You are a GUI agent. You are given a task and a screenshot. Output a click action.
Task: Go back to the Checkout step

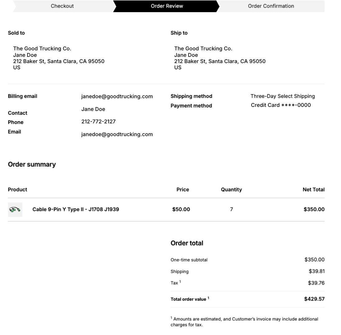[62, 6]
